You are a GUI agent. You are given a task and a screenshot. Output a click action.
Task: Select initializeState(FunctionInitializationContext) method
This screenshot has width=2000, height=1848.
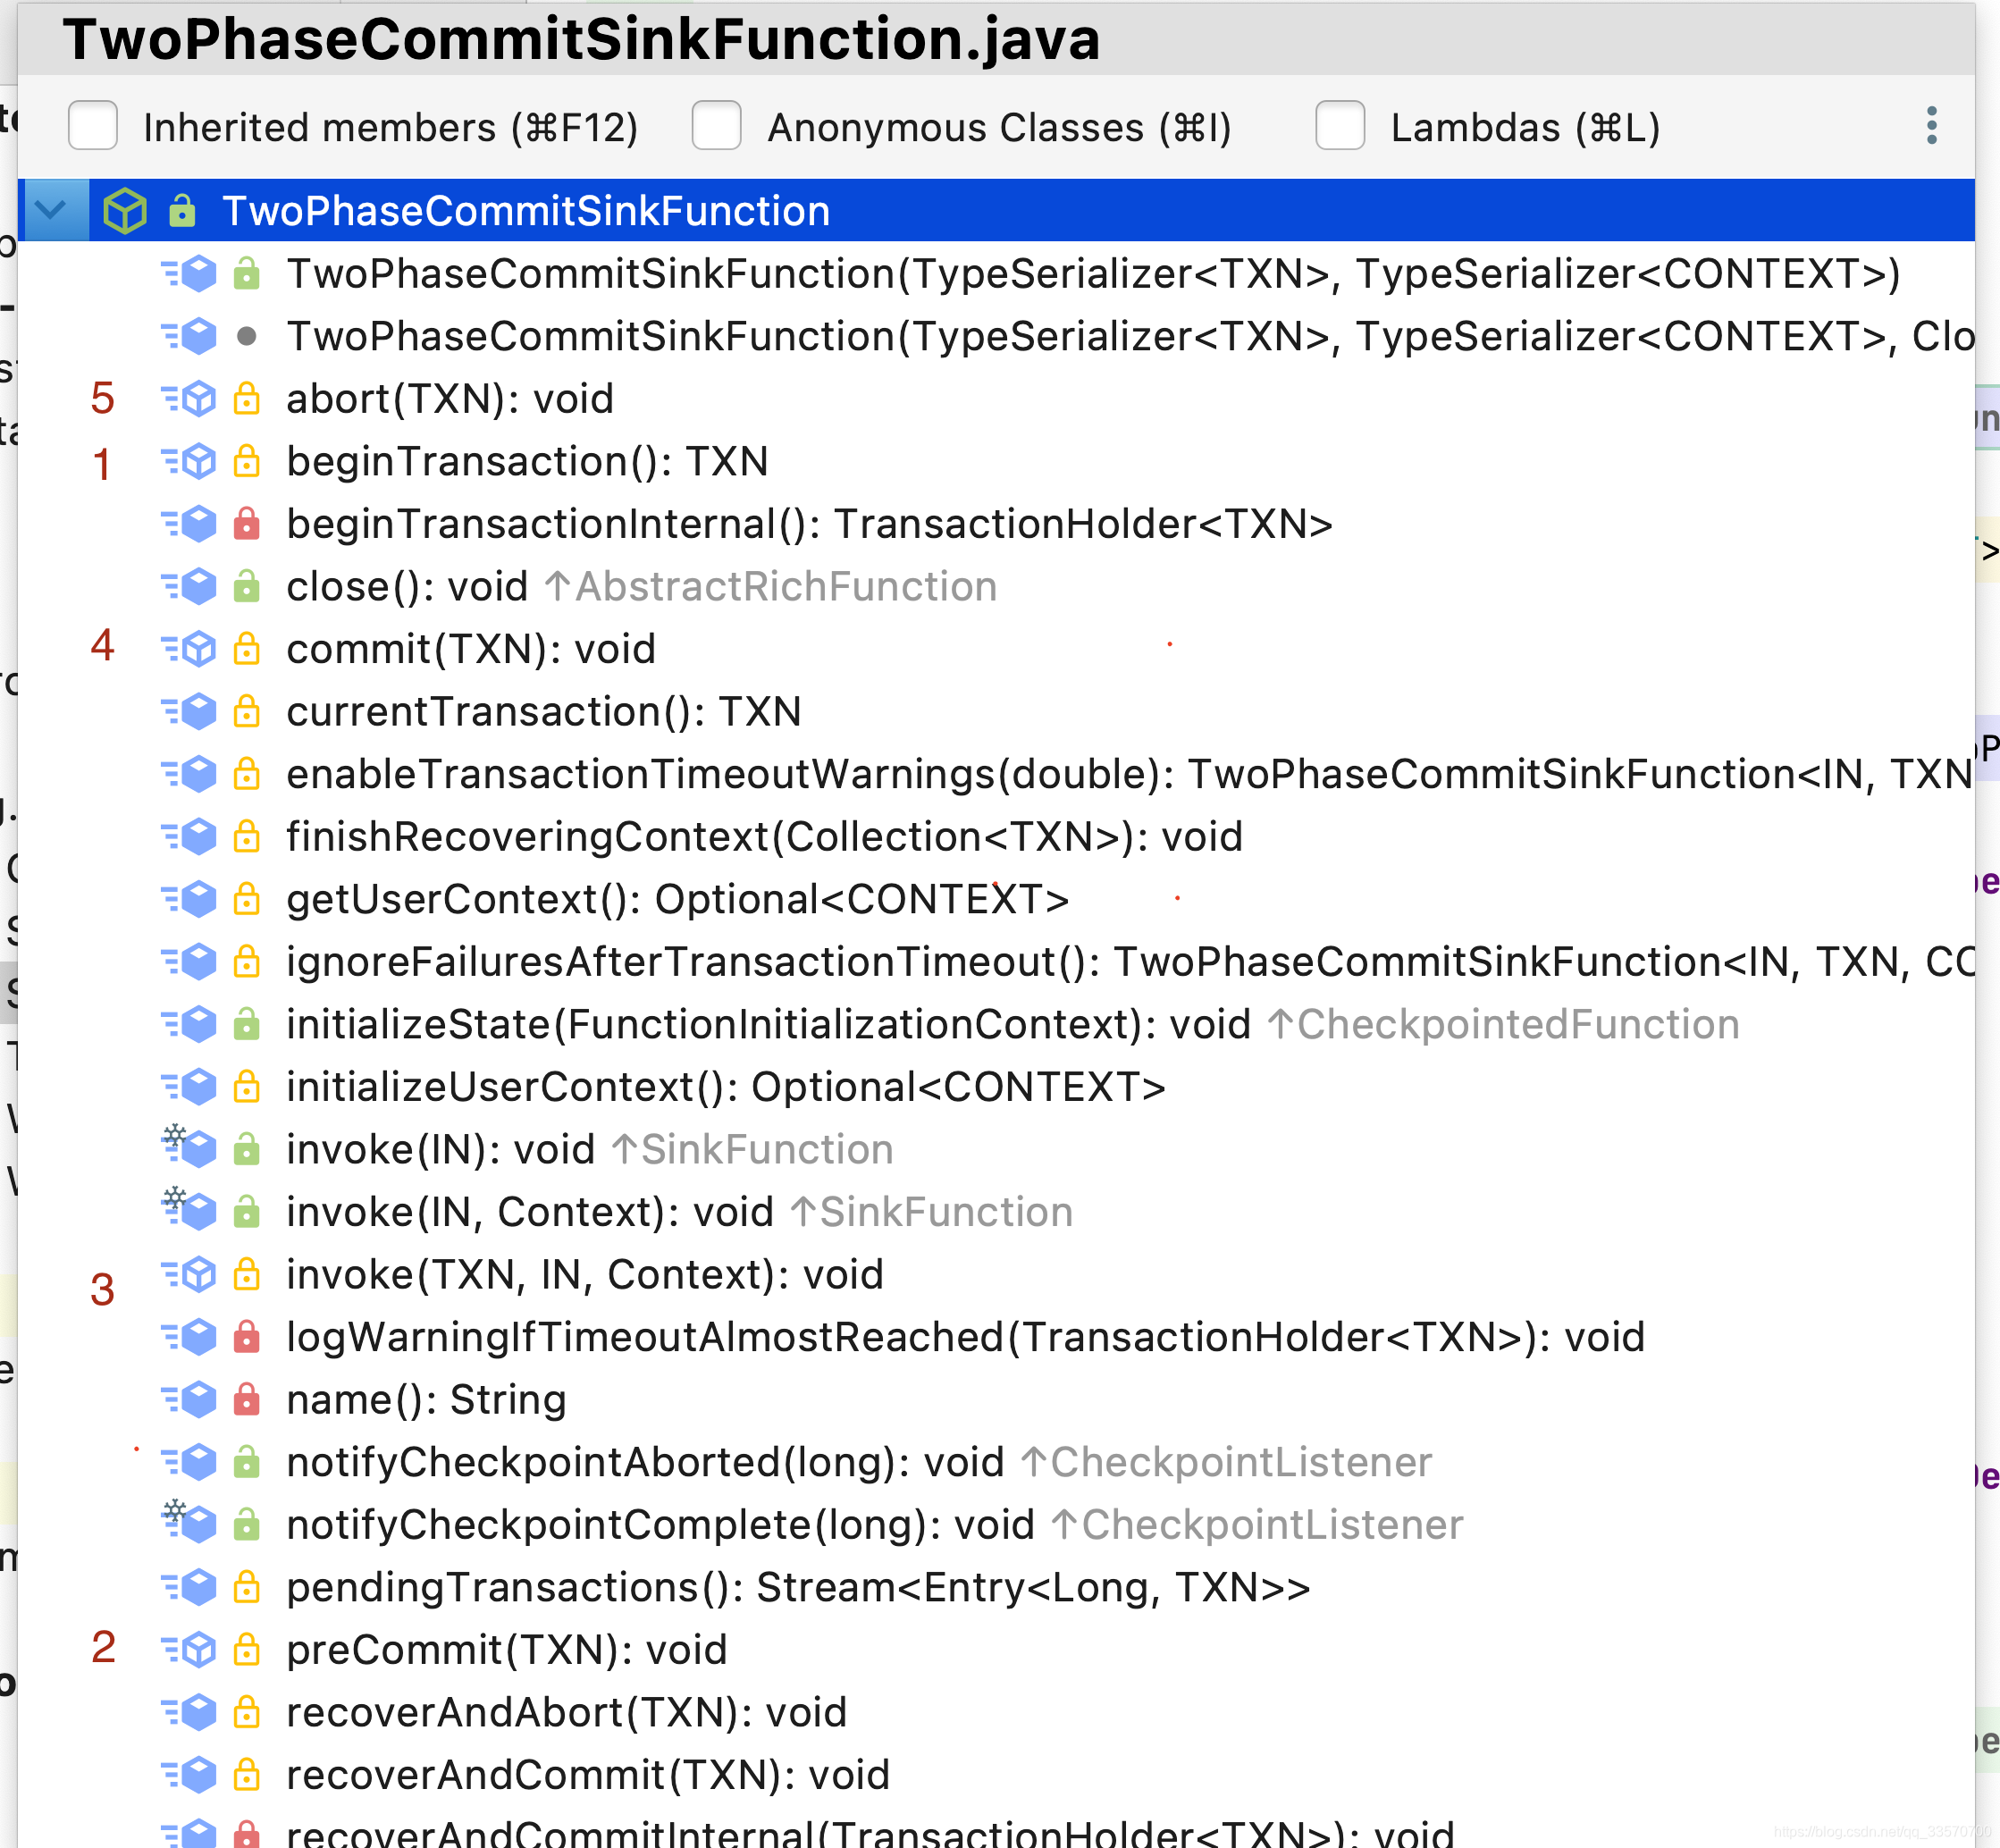(768, 1025)
